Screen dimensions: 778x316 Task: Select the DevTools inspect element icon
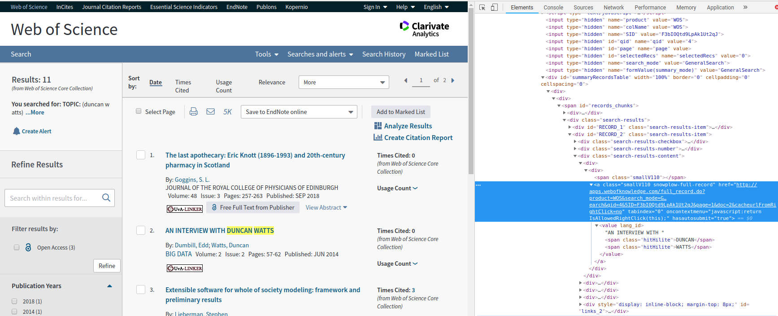point(482,7)
